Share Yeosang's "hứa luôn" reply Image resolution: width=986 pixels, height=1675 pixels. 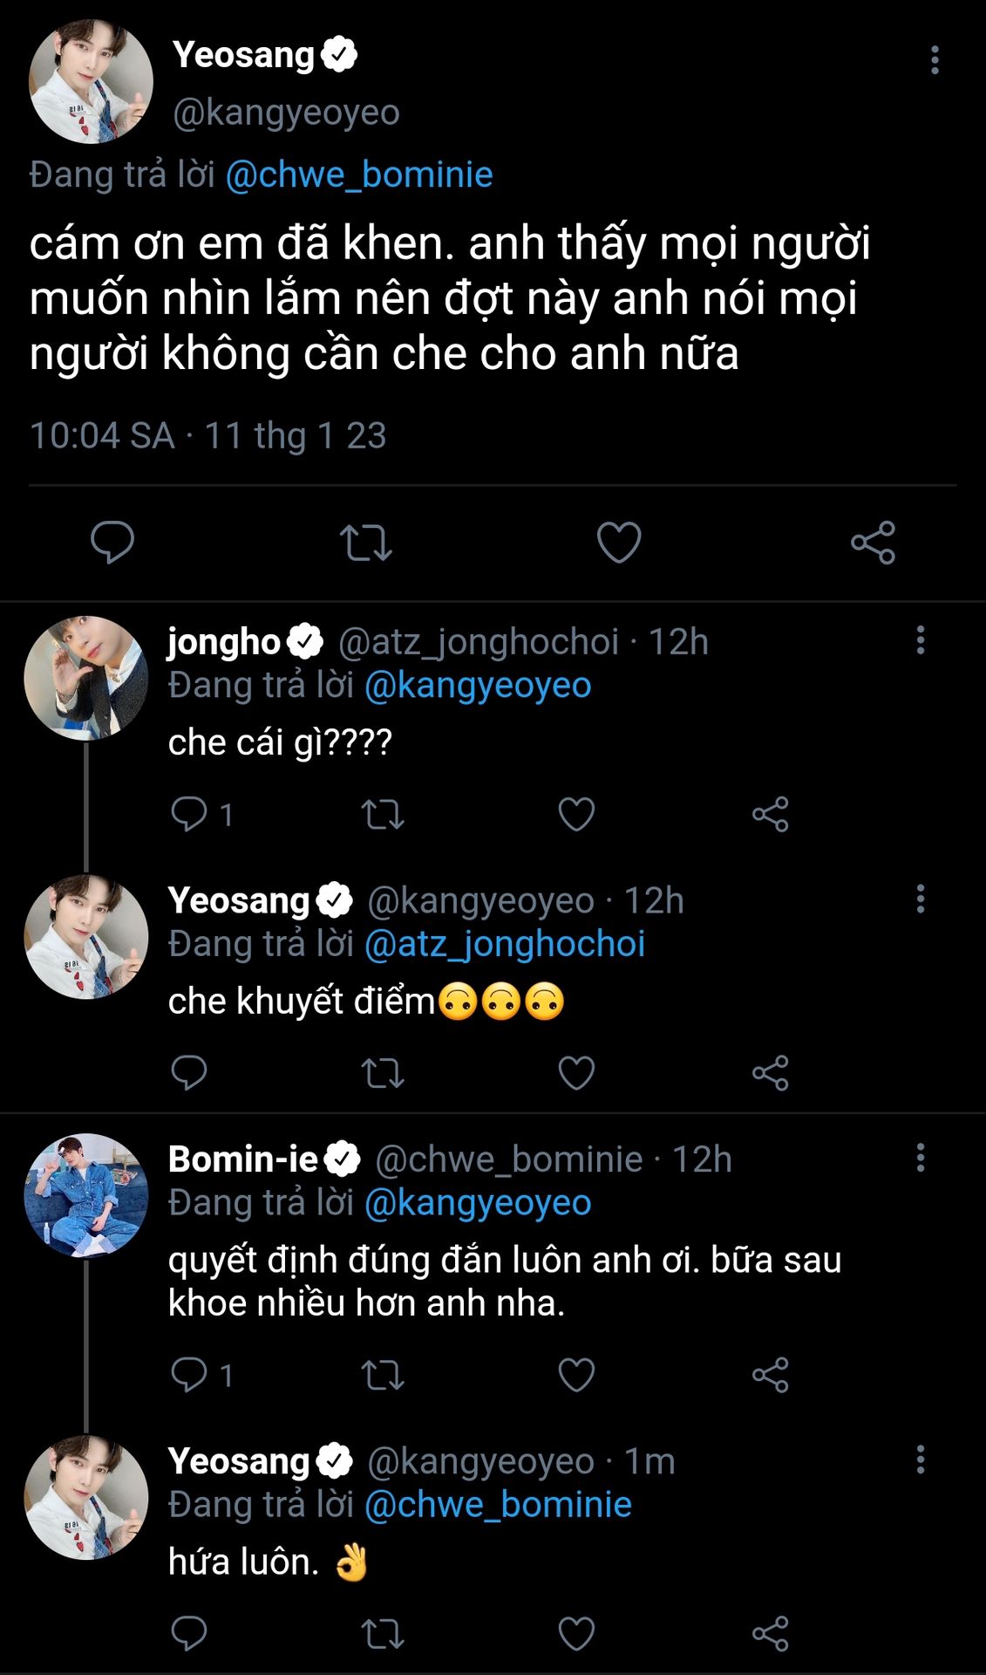770,1633
